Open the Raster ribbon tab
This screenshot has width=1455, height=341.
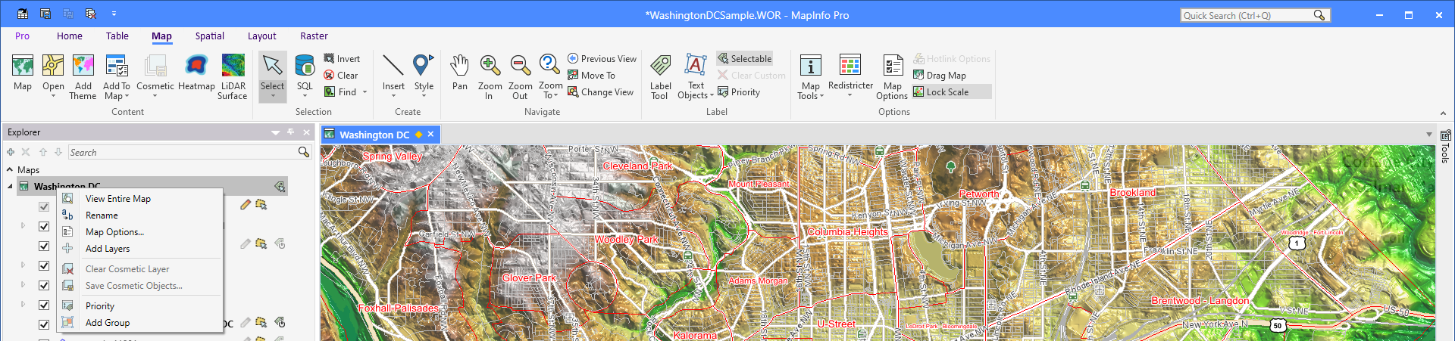(314, 36)
